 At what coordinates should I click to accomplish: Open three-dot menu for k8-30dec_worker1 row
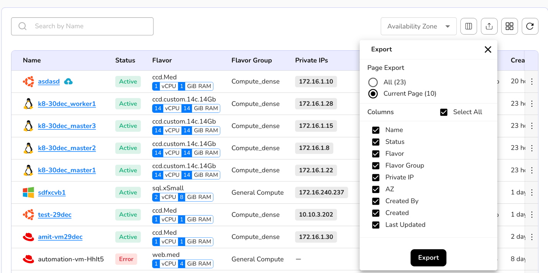tap(532, 104)
